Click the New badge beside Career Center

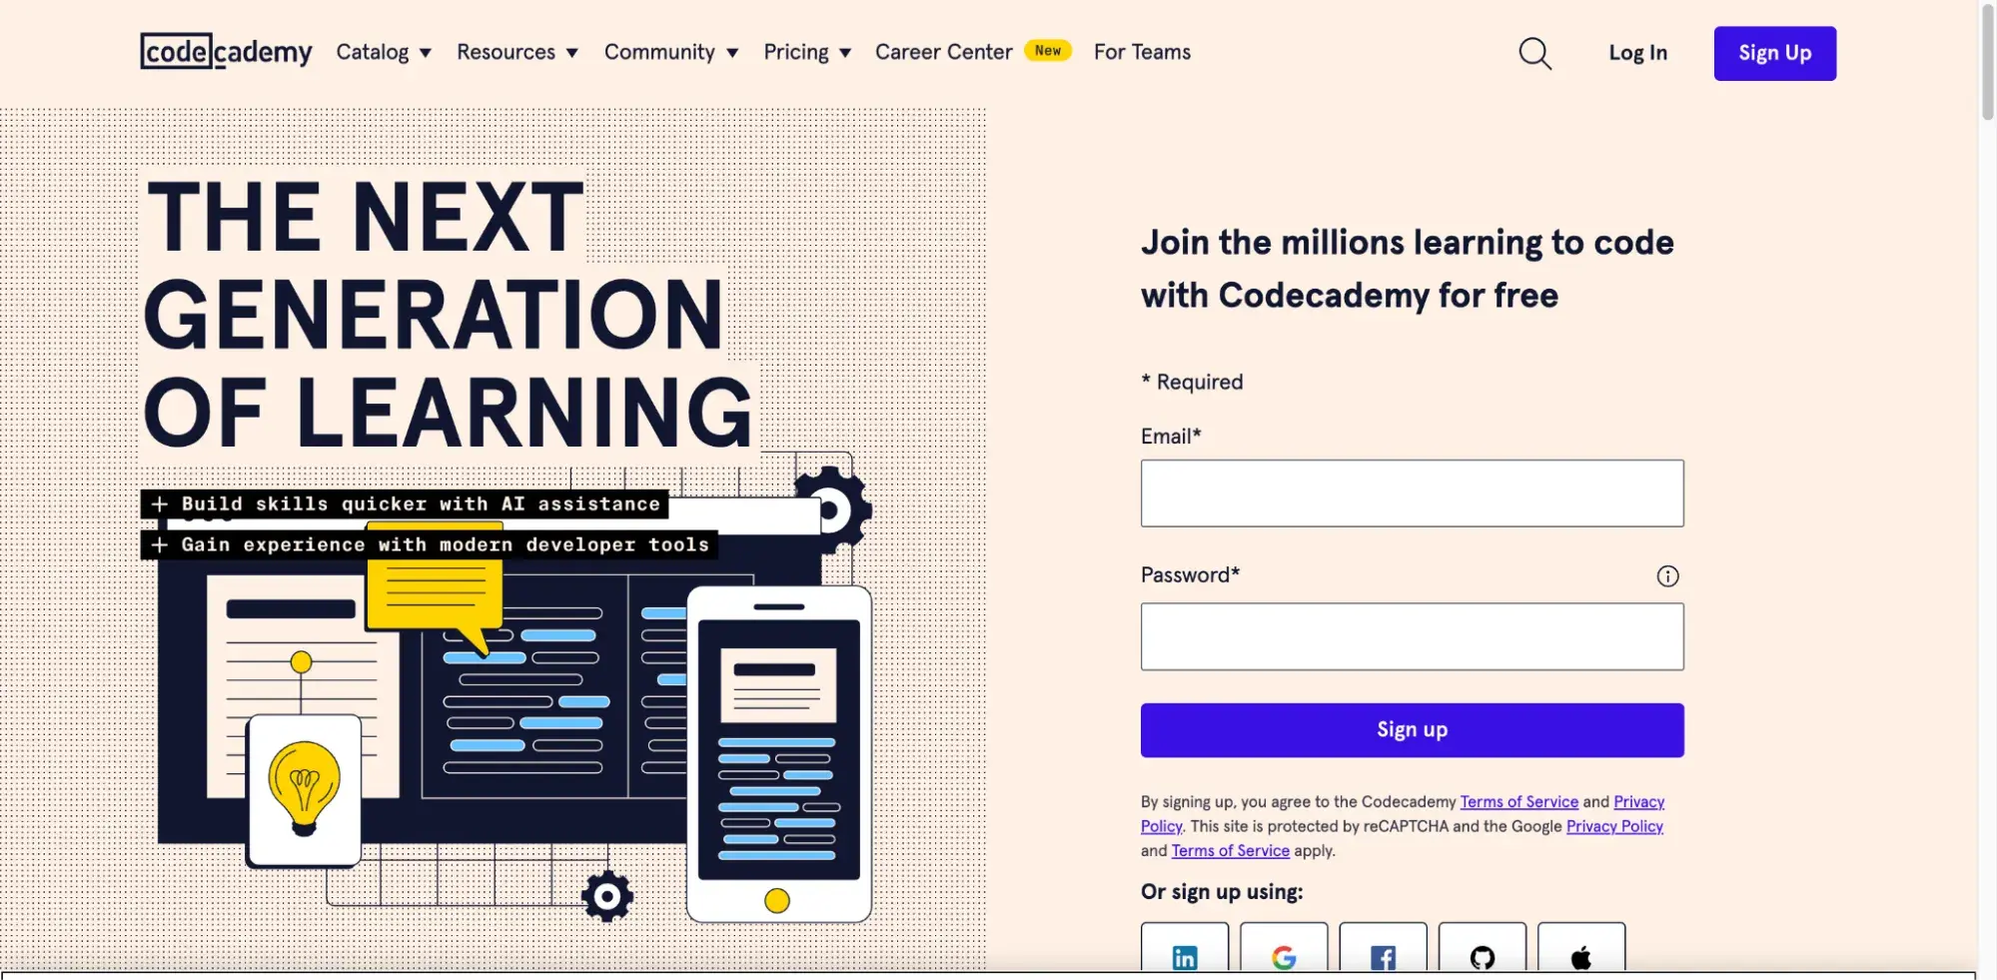point(1048,51)
